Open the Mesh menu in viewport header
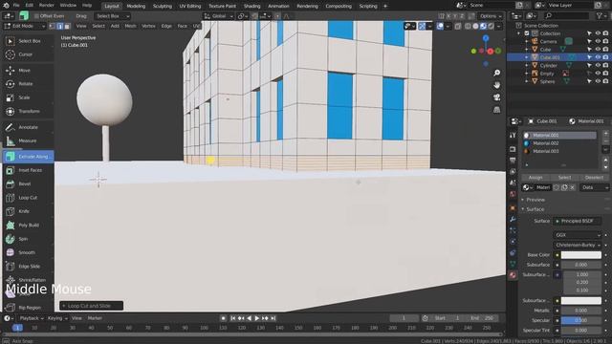612x344 pixels. [x=130, y=26]
